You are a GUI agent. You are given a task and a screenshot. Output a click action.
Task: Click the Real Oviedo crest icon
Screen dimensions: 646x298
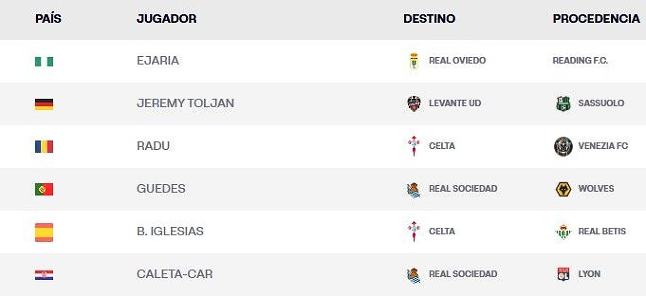pos(414,61)
